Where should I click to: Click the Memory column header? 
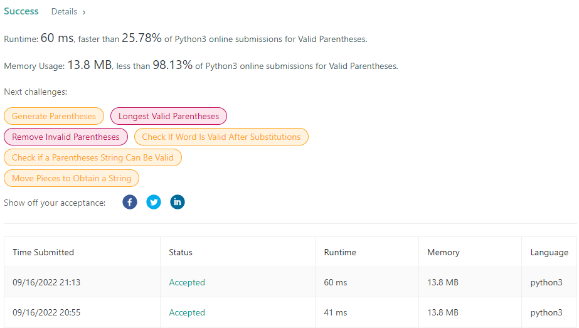coord(443,252)
